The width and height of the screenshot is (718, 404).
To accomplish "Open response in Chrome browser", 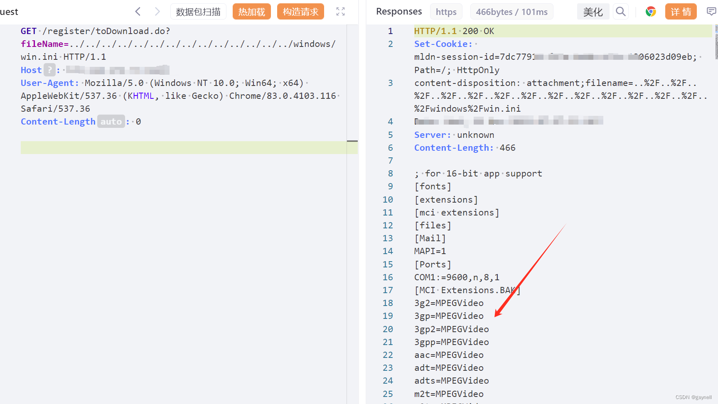I will coord(651,12).
